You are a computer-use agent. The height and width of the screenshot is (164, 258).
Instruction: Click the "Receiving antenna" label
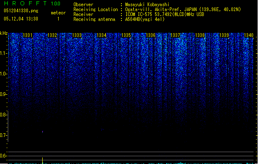point(94,19)
